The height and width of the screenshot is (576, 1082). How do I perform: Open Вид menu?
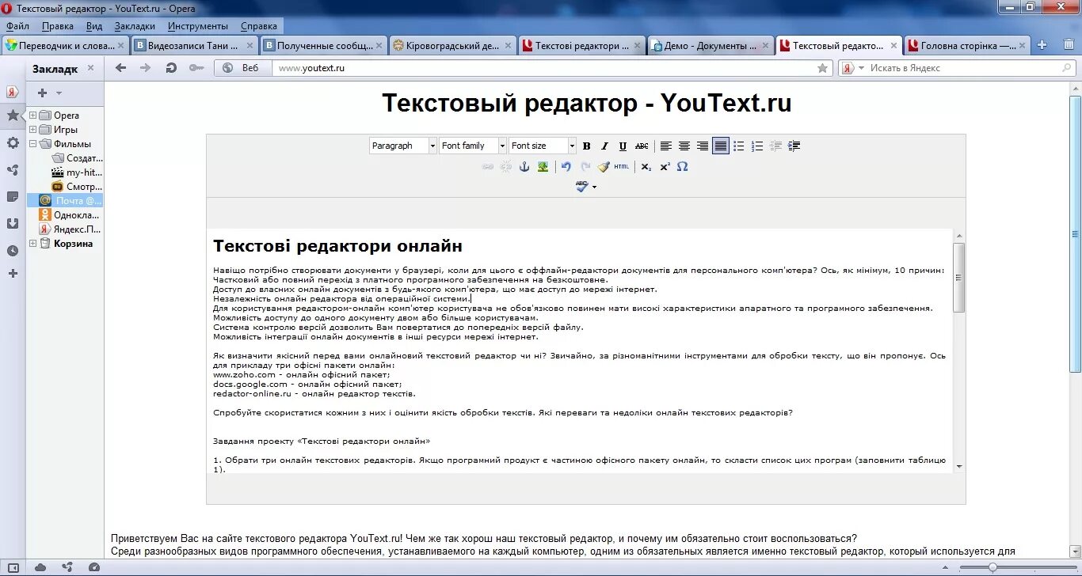tap(94, 26)
